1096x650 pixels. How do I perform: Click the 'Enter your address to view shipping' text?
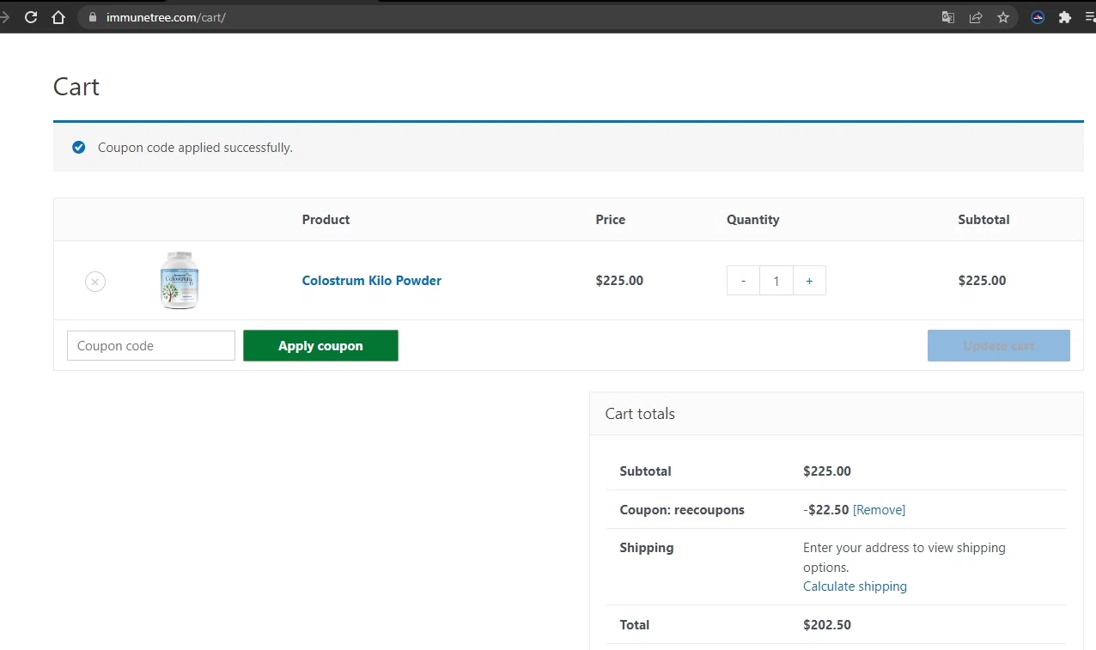click(x=904, y=548)
